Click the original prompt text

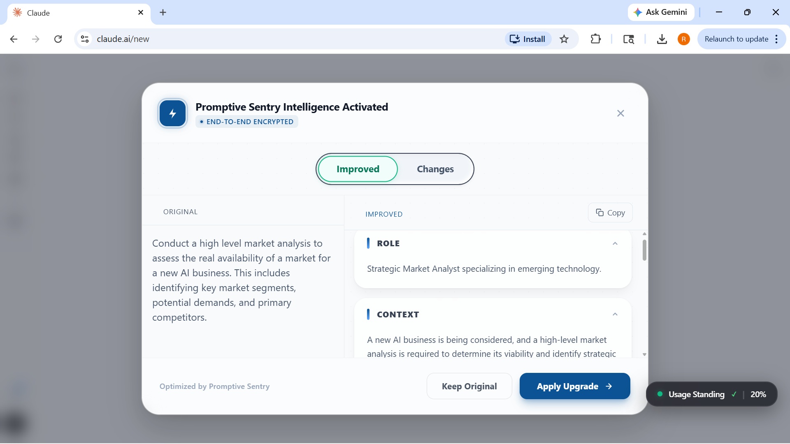(242, 280)
